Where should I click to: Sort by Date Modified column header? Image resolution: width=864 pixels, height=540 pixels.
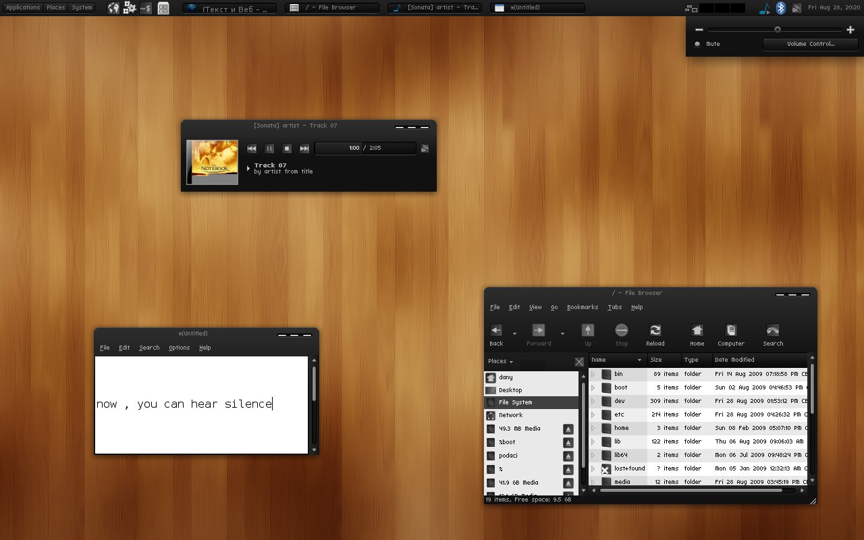[x=759, y=360]
